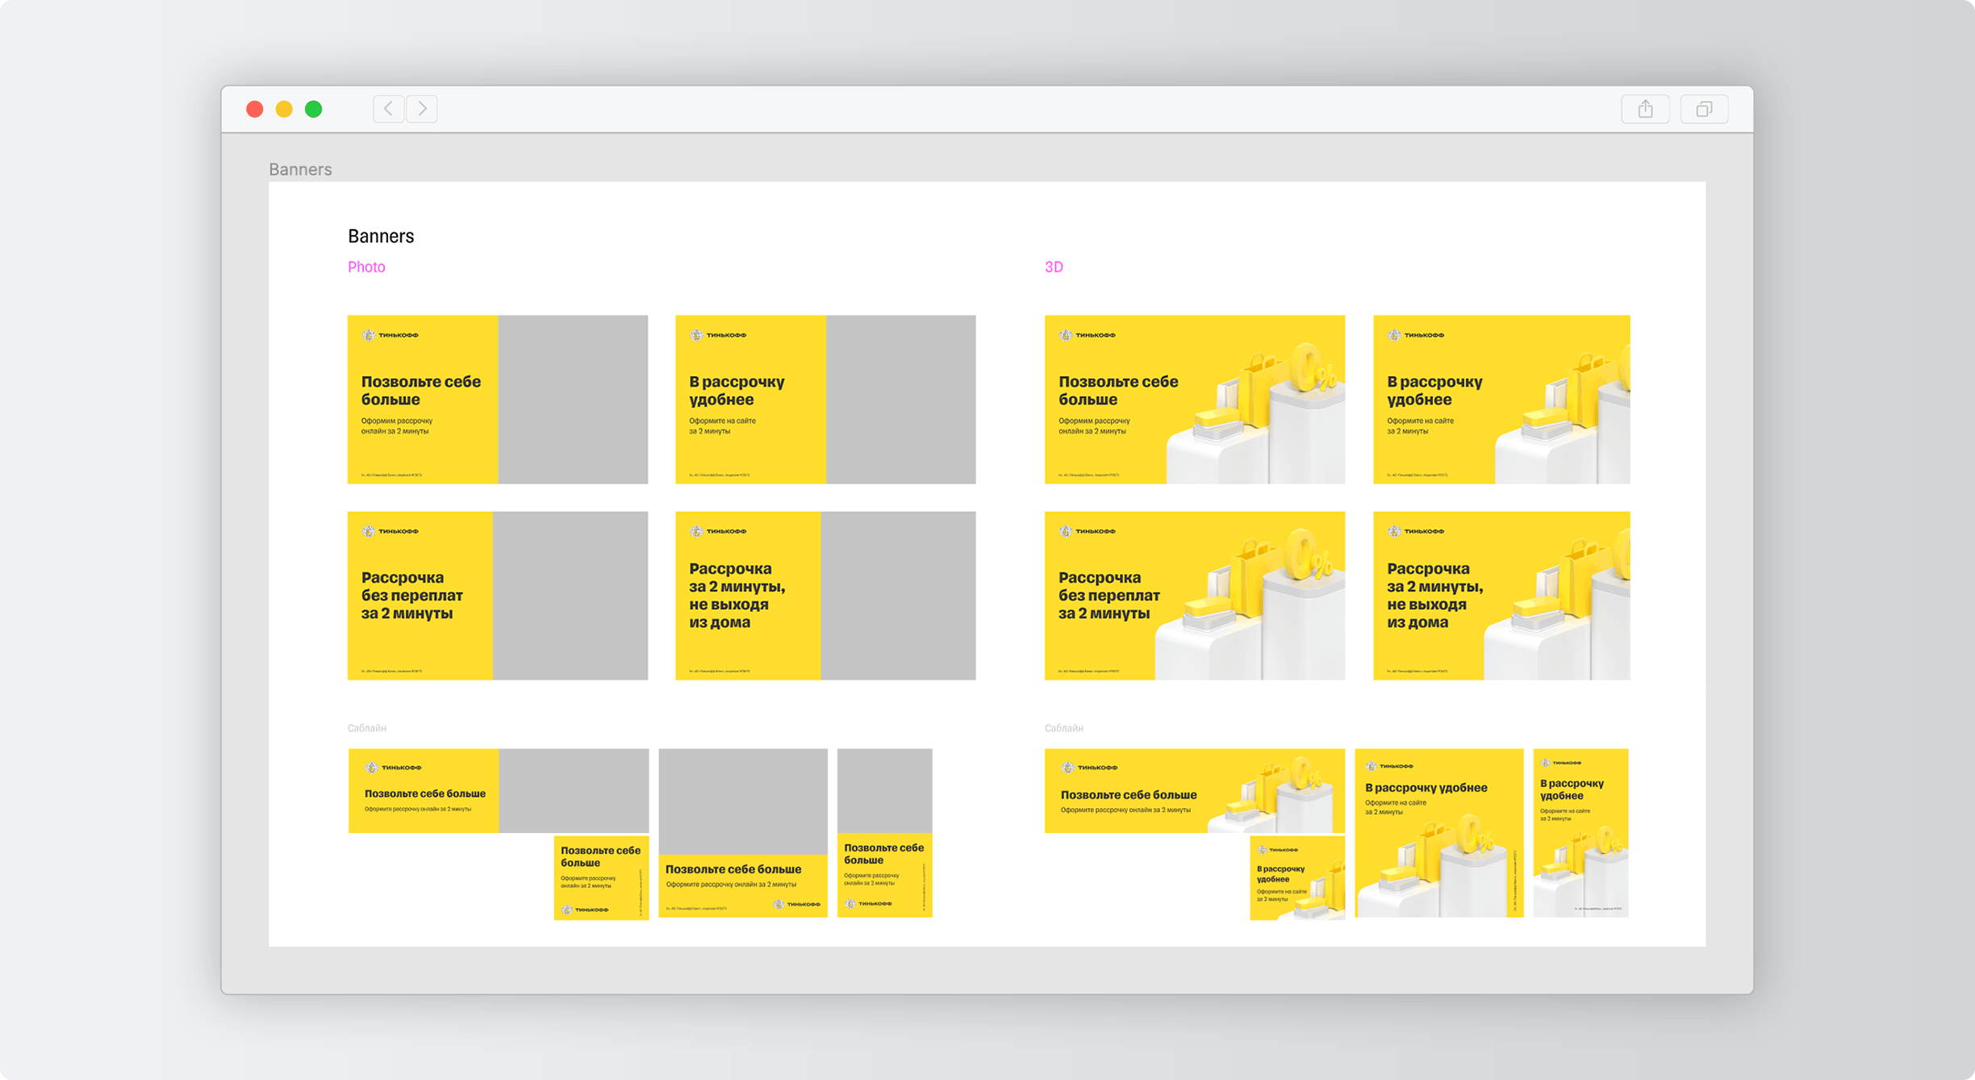This screenshot has width=1975, height=1080.
Task: Open the share icon in the toolbar
Action: click(x=1646, y=109)
